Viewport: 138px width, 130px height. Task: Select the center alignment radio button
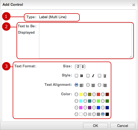[88, 85]
